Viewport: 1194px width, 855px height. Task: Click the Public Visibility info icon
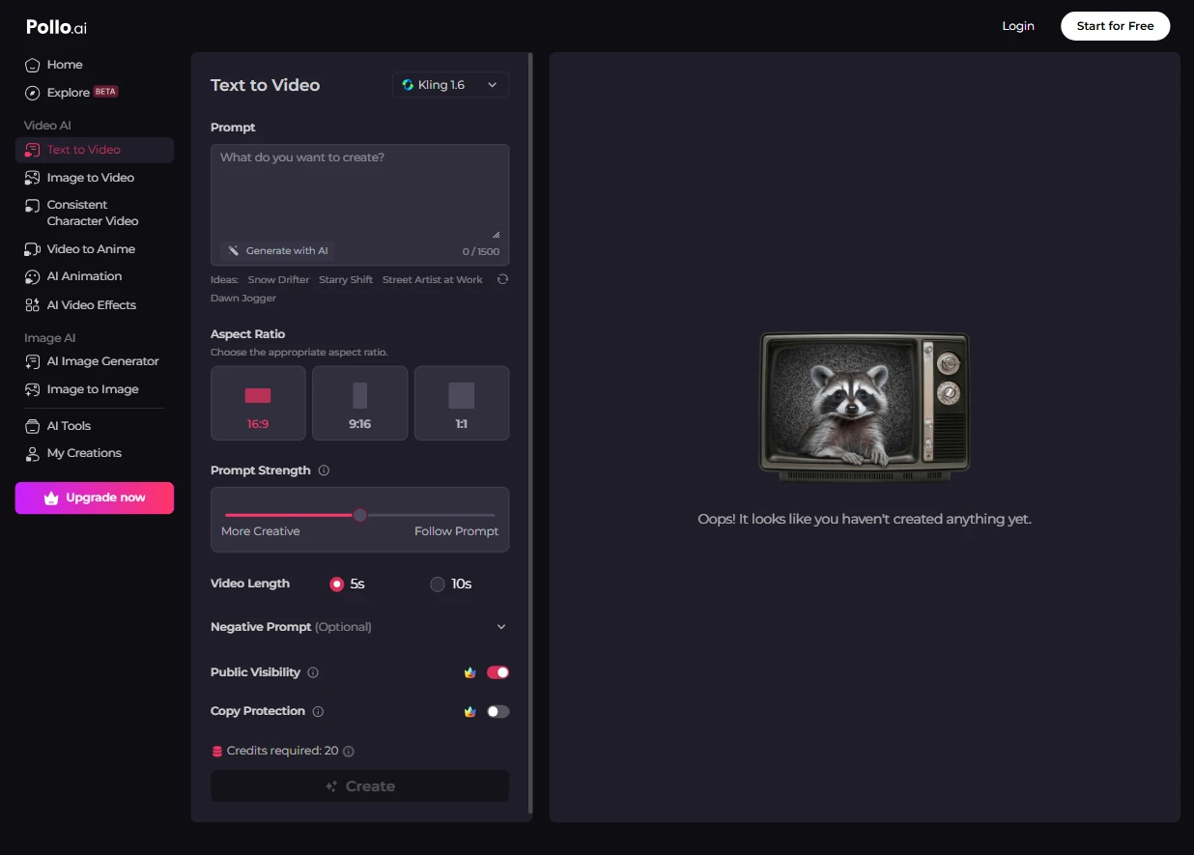click(313, 672)
